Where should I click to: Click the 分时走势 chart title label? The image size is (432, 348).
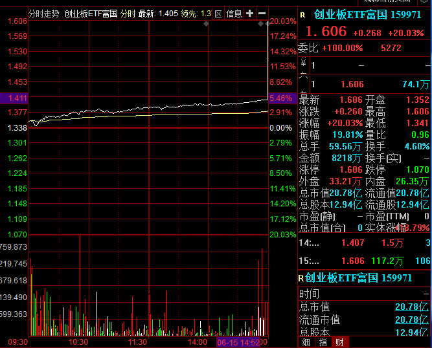point(44,14)
